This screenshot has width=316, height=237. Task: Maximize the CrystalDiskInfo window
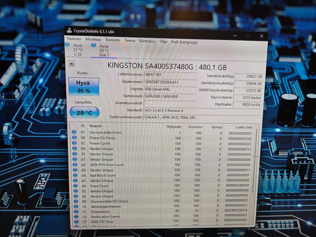248,36
